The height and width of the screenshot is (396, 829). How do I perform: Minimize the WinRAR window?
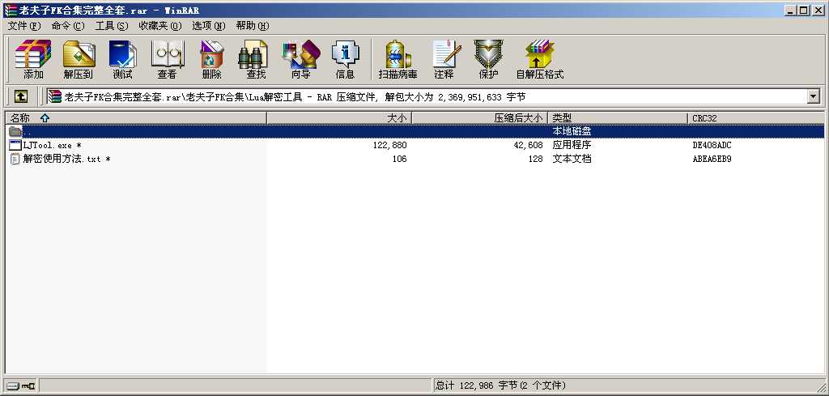[791, 10]
